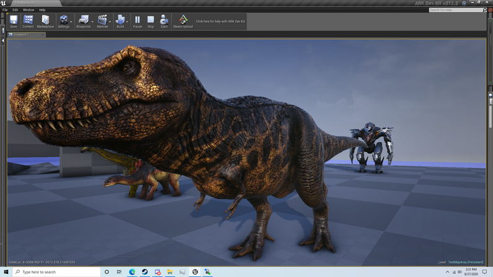Open the Edit menu
Viewport: 493px width, 277px height.
[15, 10]
